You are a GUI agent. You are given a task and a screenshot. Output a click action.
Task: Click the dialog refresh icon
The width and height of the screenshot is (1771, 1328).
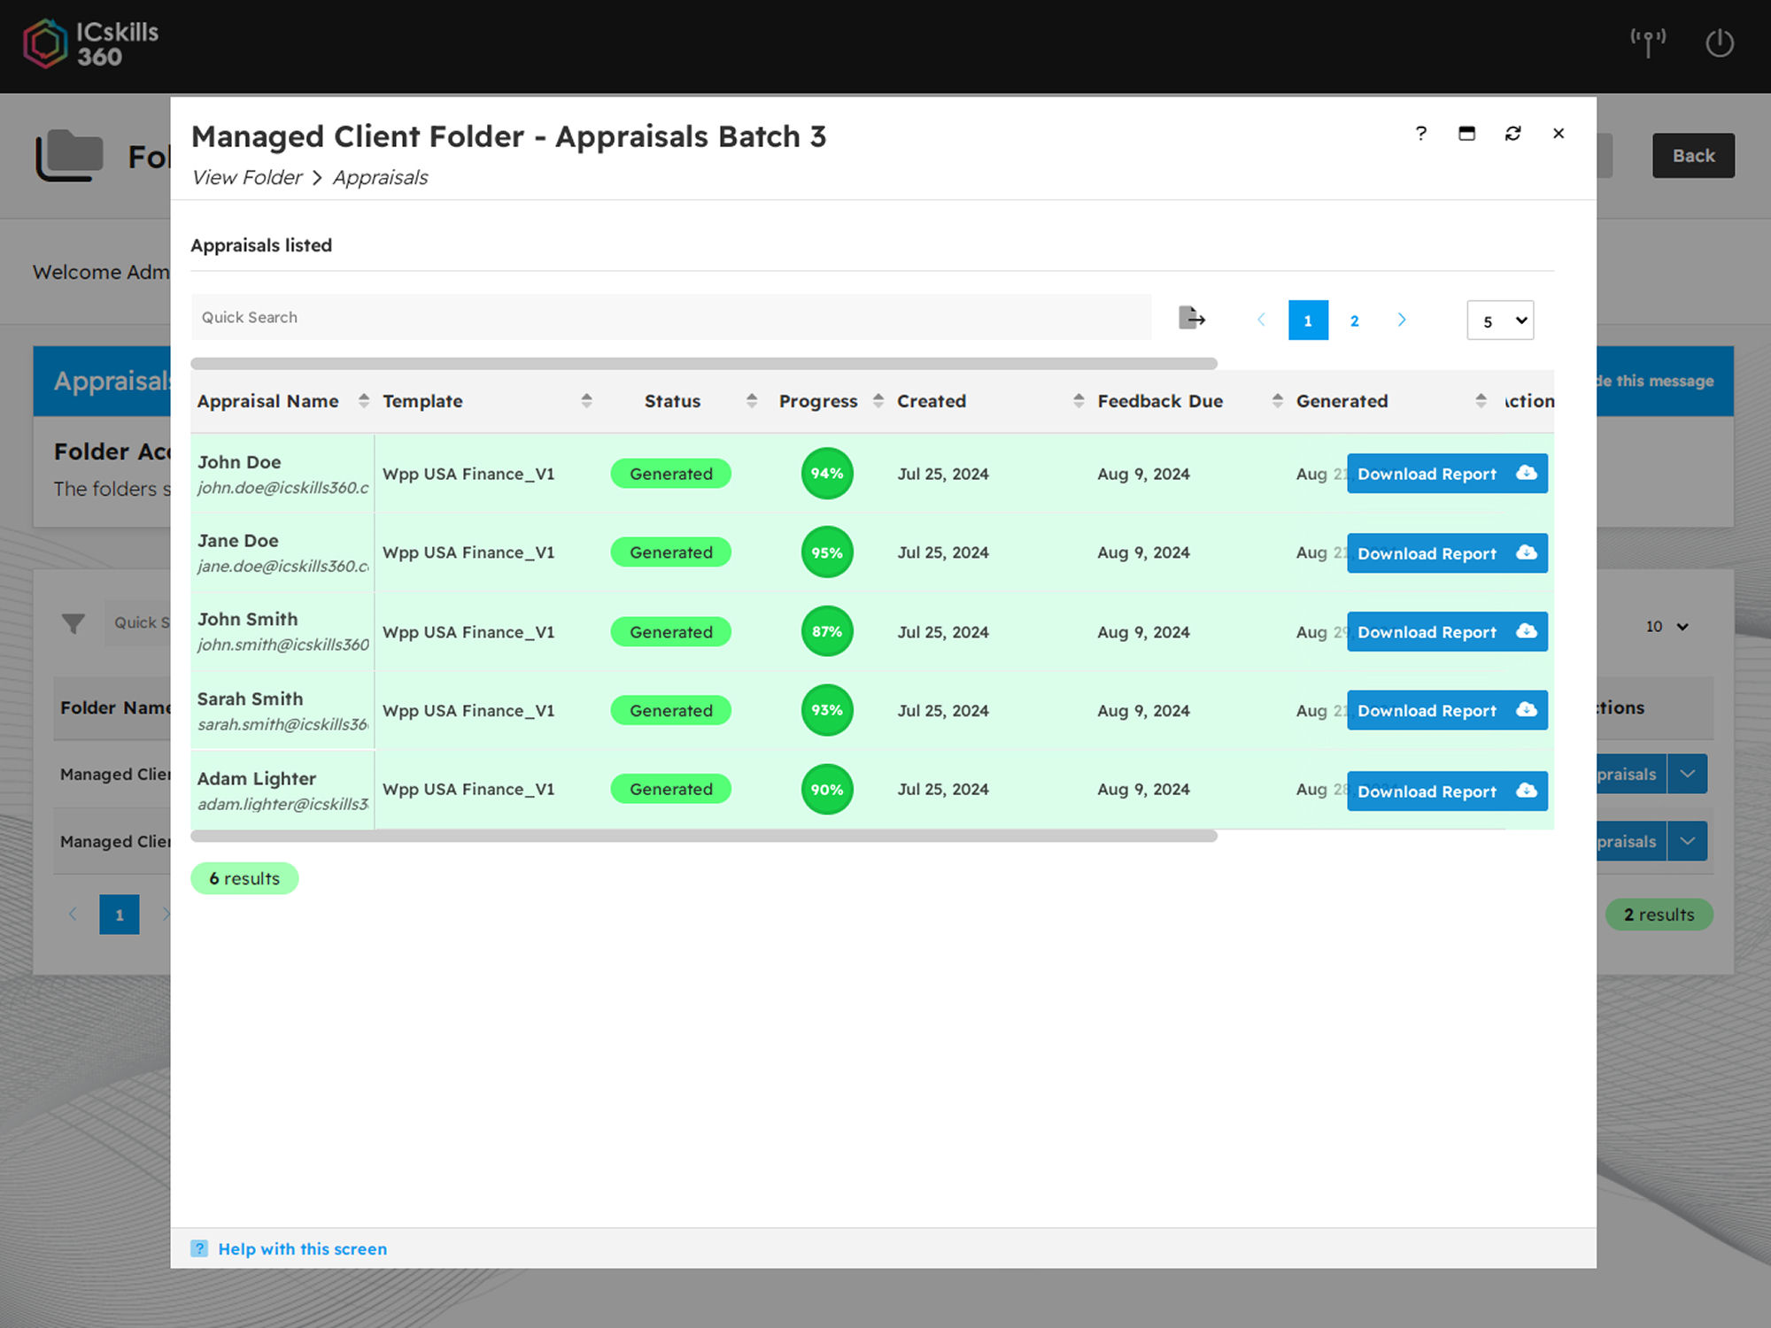click(x=1512, y=134)
